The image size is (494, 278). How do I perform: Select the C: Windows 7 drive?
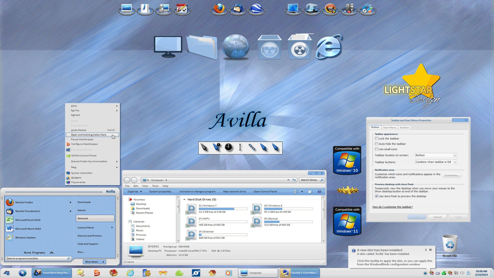tap(216, 209)
